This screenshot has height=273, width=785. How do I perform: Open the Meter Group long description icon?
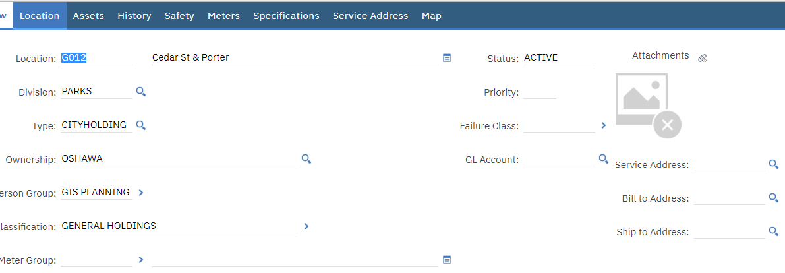(447, 259)
